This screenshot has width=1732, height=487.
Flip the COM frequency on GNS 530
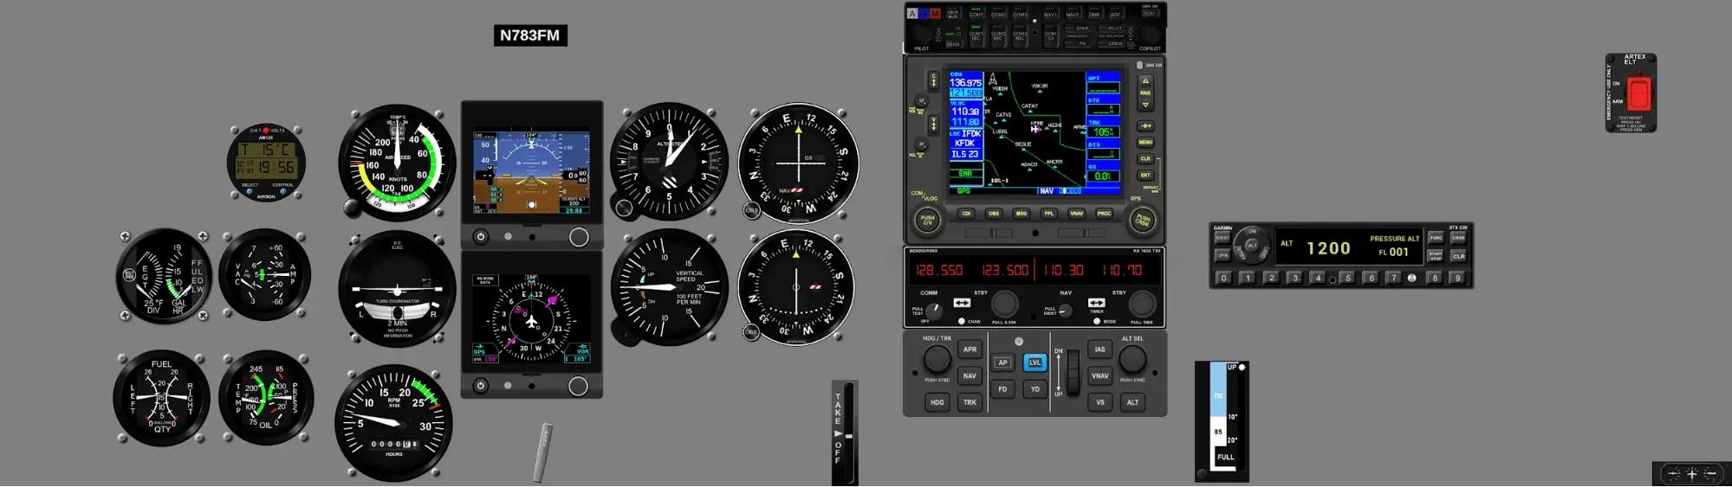[x=934, y=80]
